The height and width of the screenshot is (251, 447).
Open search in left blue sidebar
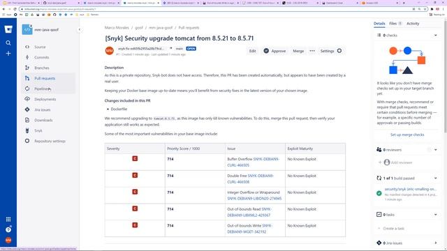click(8, 43)
